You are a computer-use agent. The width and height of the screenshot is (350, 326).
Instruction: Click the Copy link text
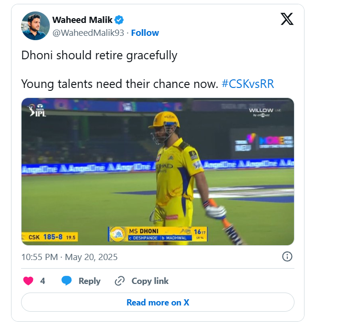[x=150, y=281]
